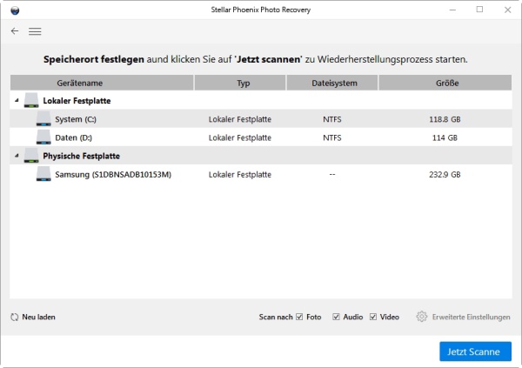Select the Daten (D:) volume row

click(x=261, y=137)
